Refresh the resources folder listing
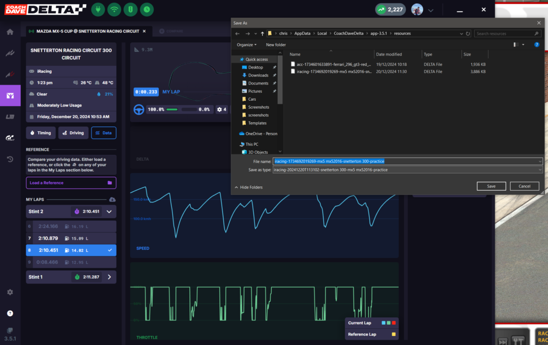Viewport: 548px width, 345px height. [468, 34]
